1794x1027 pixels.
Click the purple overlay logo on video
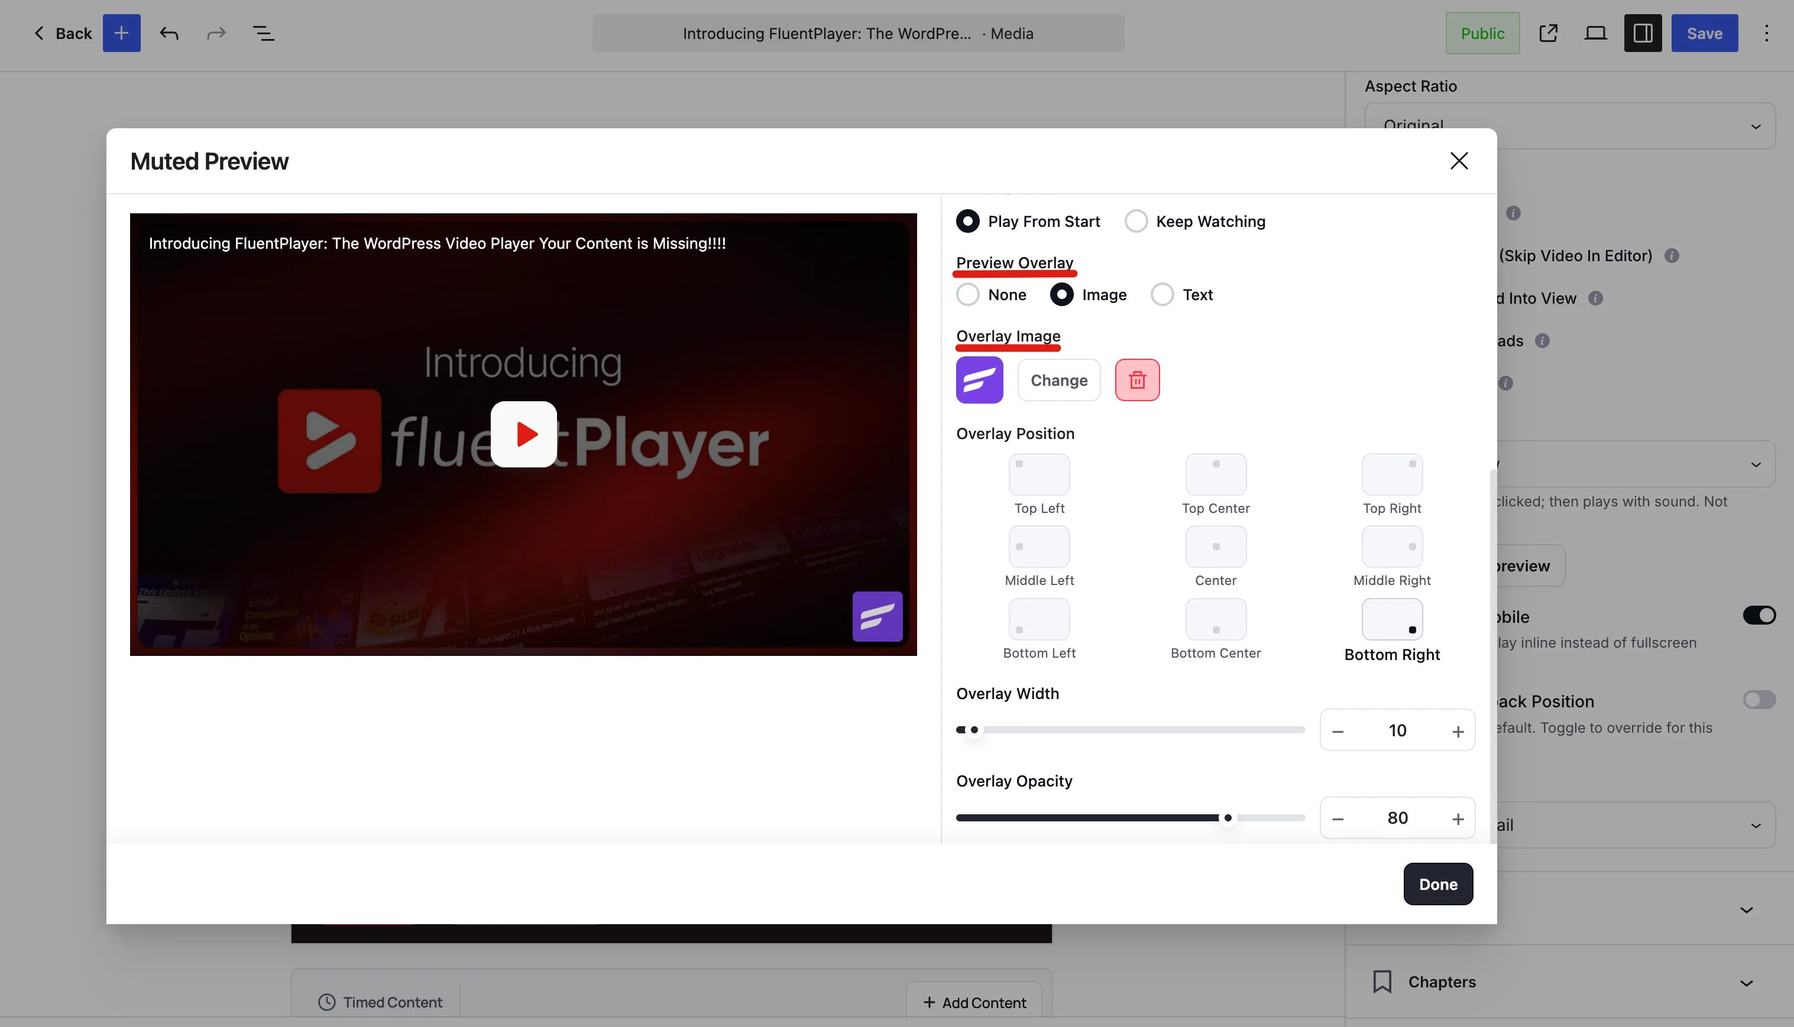(x=877, y=616)
